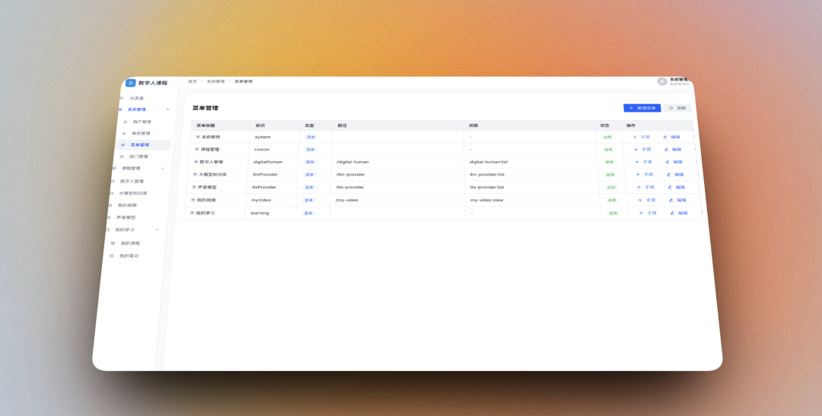Collapse the 系统管理 sidebar group chevron
Screen dimensions: 822x416
pyautogui.click(x=167, y=110)
